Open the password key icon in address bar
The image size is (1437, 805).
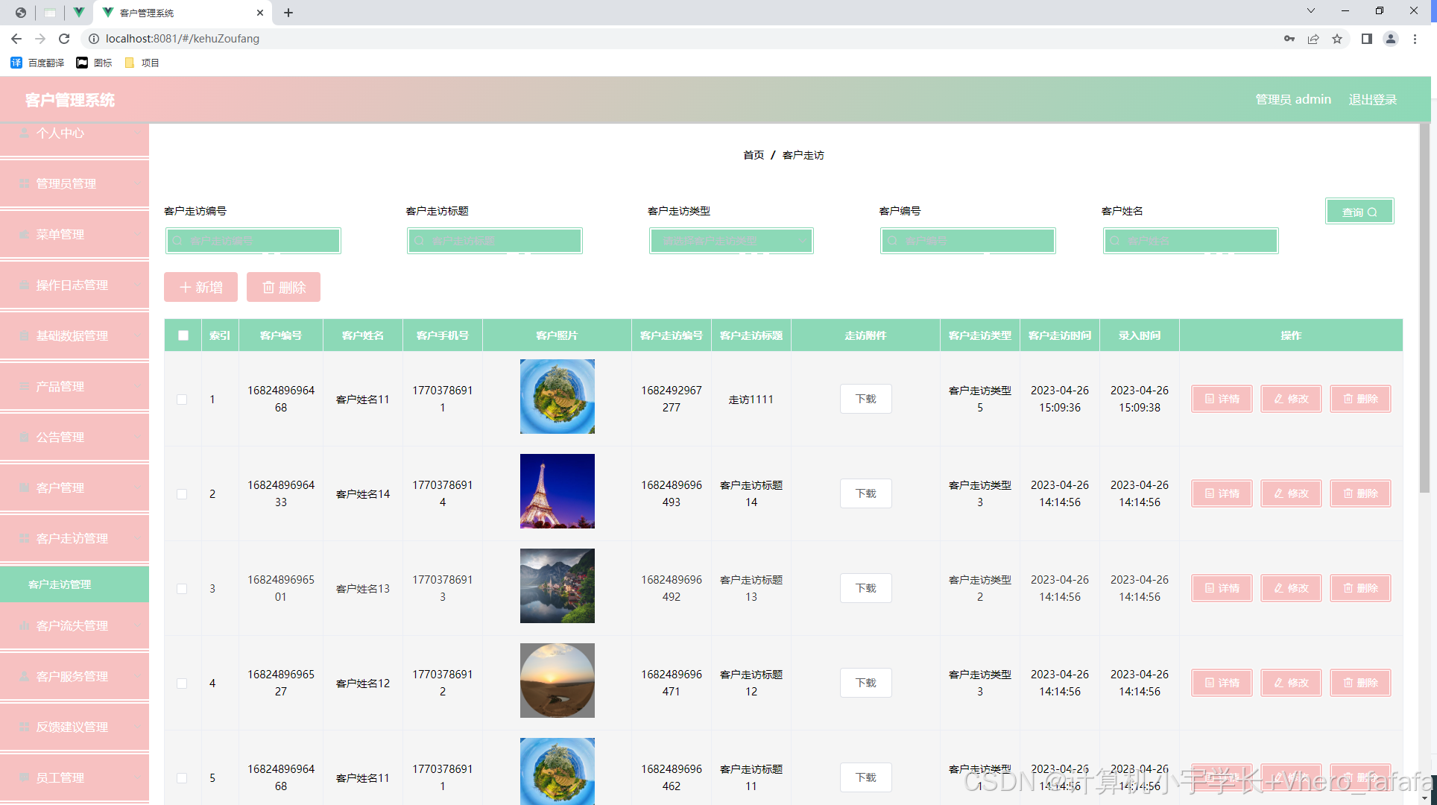click(x=1289, y=39)
